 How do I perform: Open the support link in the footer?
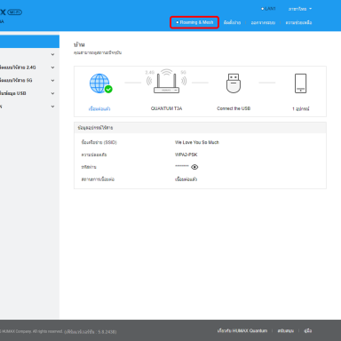pyautogui.click(x=285, y=330)
